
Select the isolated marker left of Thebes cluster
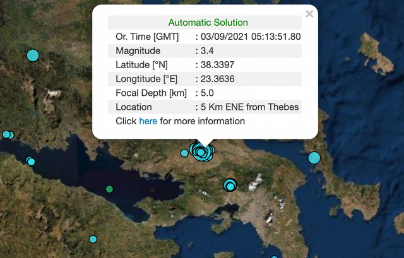click(x=184, y=153)
